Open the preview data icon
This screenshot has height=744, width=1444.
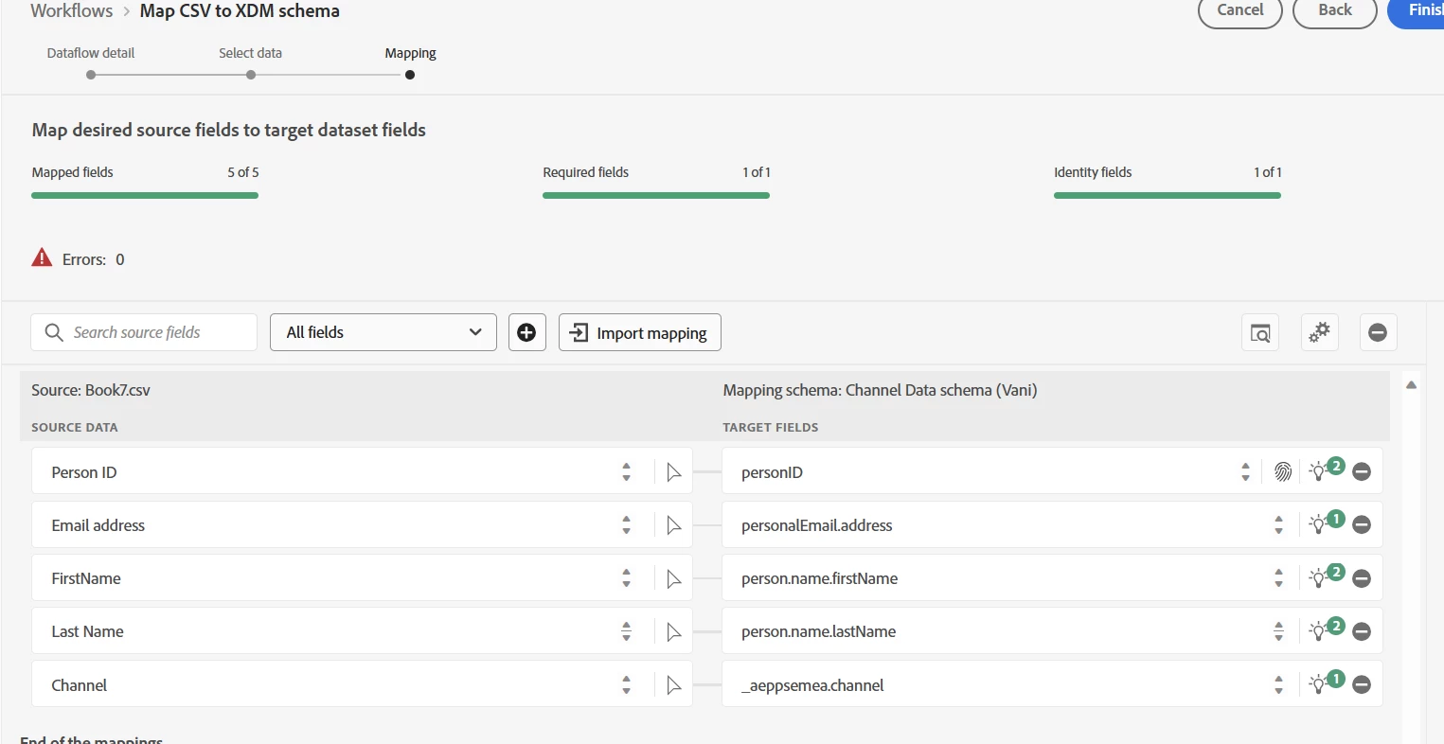(x=1260, y=332)
